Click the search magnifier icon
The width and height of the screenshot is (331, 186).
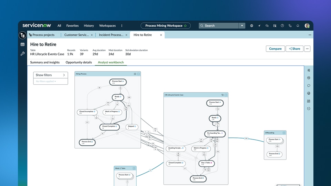click(202, 26)
